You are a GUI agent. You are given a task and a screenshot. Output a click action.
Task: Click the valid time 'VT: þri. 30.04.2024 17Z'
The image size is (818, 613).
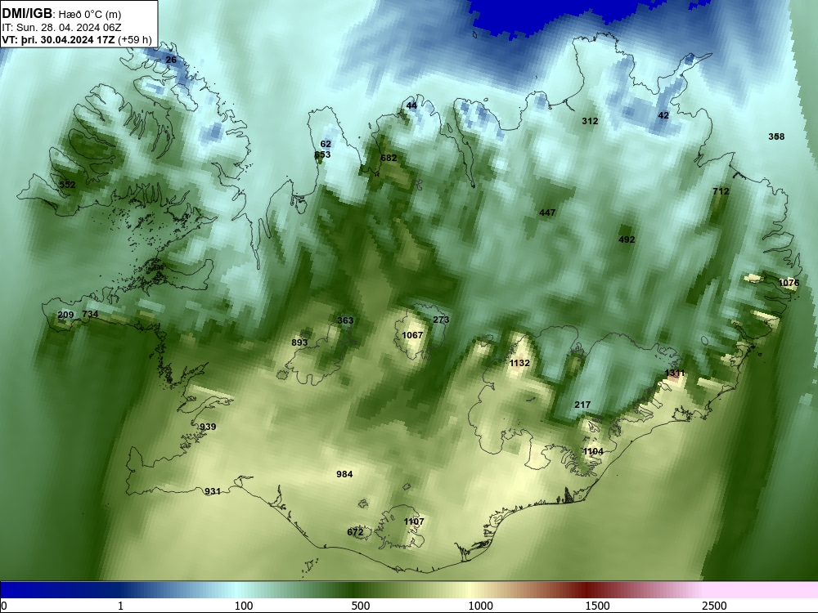click(59, 39)
